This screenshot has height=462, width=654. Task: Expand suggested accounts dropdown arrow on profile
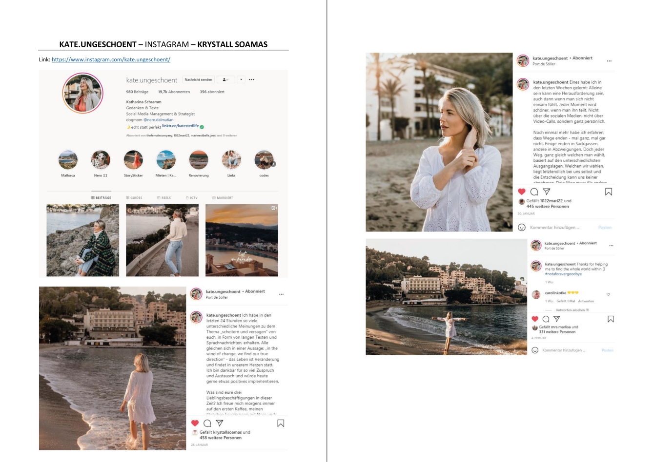(241, 79)
